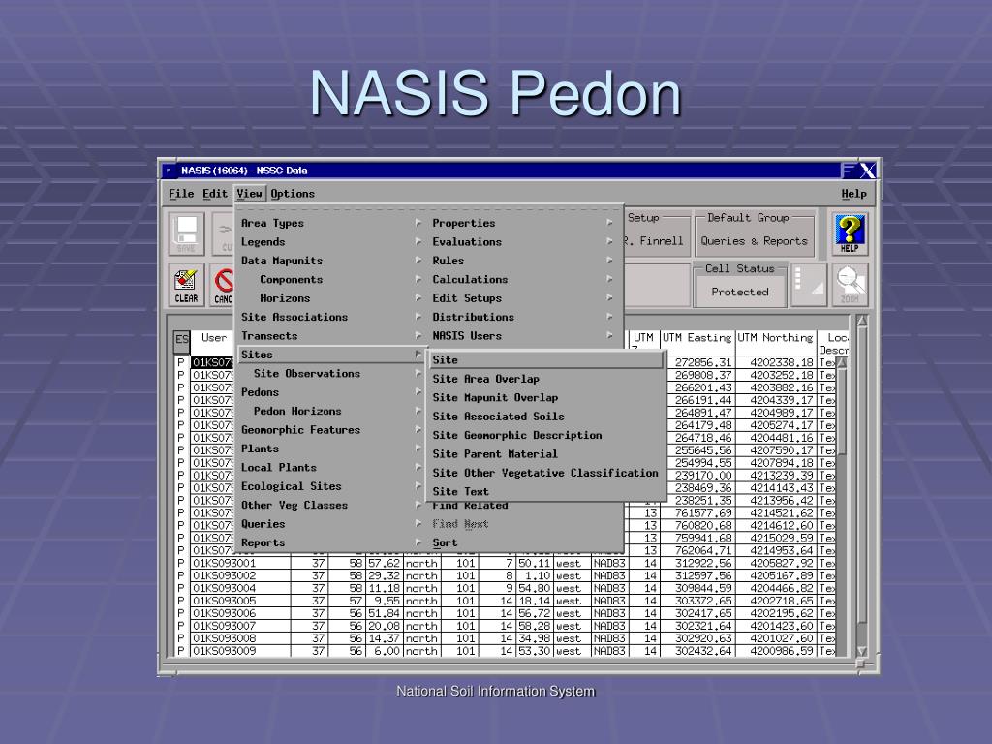The width and height of the screenshot is (992, 744).
Task: Expand the Evaluations submenu
Action: [x=522, y=241]
